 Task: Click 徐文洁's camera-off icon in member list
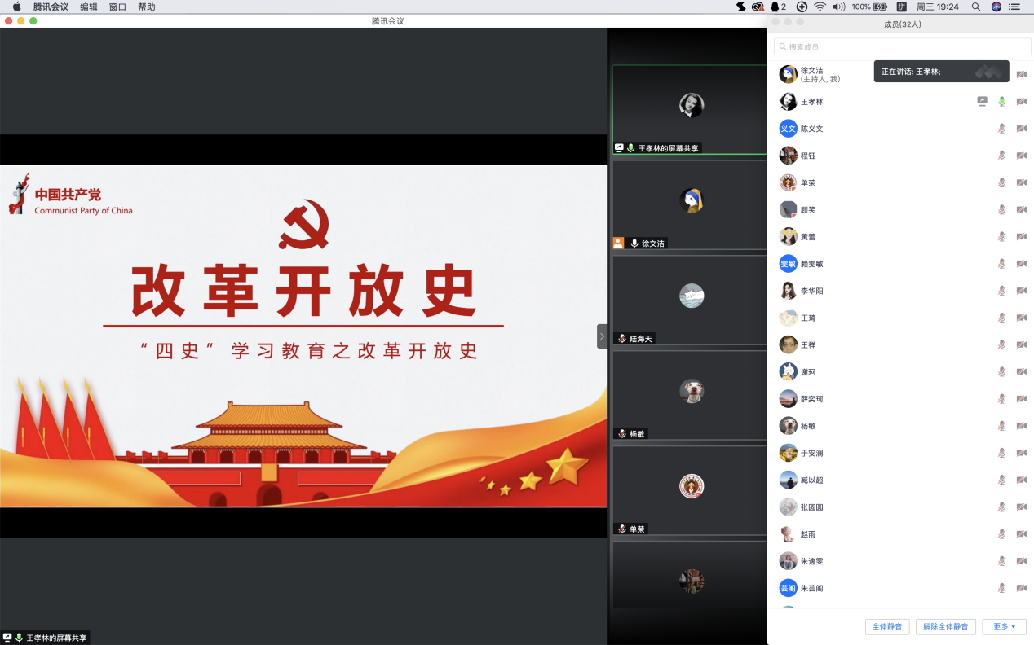(x=1022, y=75)
